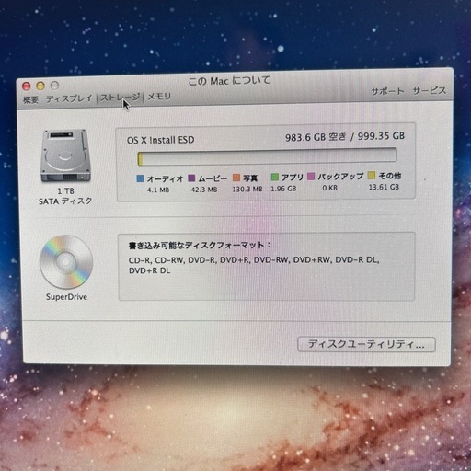This screenshot has width=471, height=471.
Task: Minimize window with the yellow button
Action: tap(40, 86)
